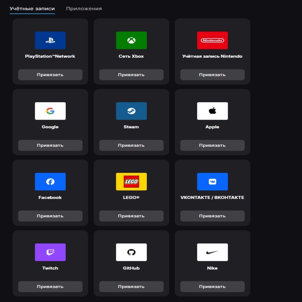Click the Twitch card name label
The width and height of the screenshot is (302, 302).
tap(50, 268)
